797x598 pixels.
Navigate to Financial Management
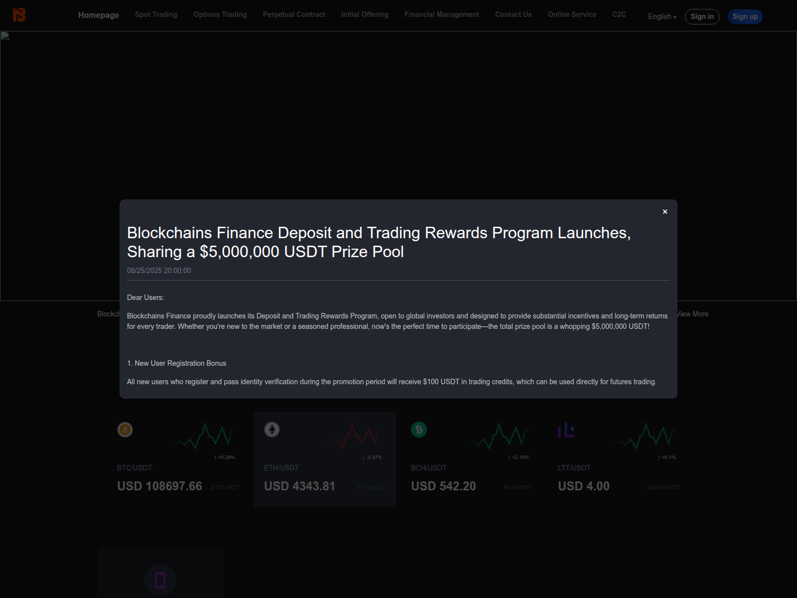442,14
